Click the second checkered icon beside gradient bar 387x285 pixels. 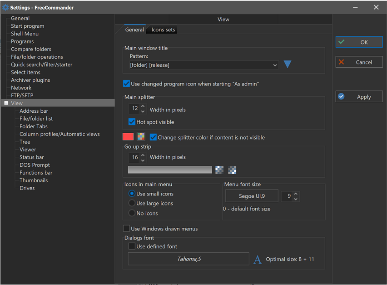[x=232, y=170]
